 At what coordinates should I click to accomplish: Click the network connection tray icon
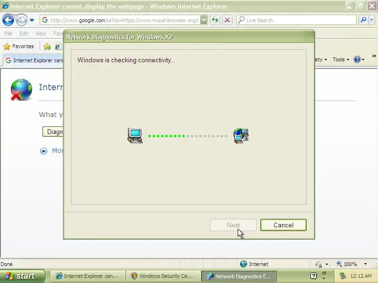coord(343,276)
